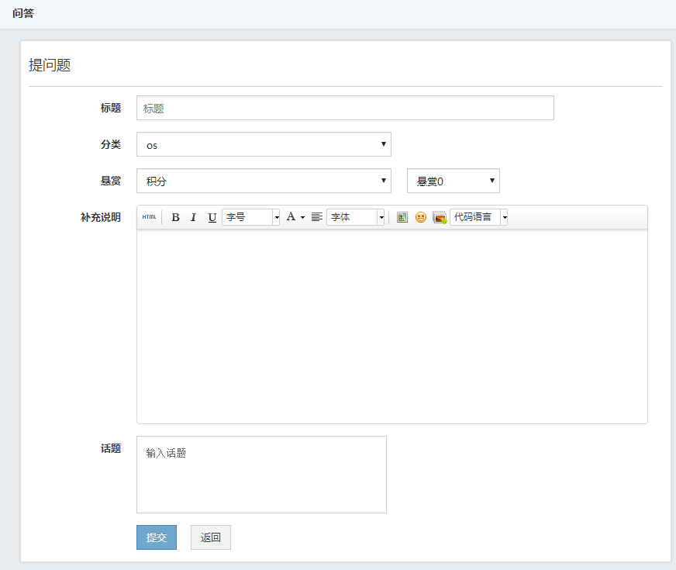Click the 返回 back button
This screenshot has height=570, width=676.
211,537
